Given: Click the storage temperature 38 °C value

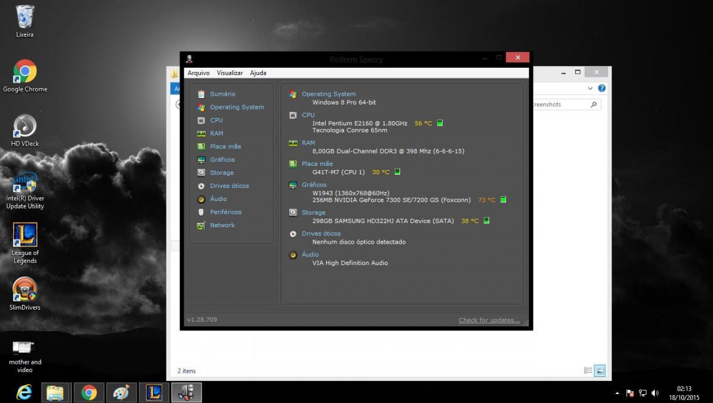Looking at the screenshot, I should pos(470,221).
